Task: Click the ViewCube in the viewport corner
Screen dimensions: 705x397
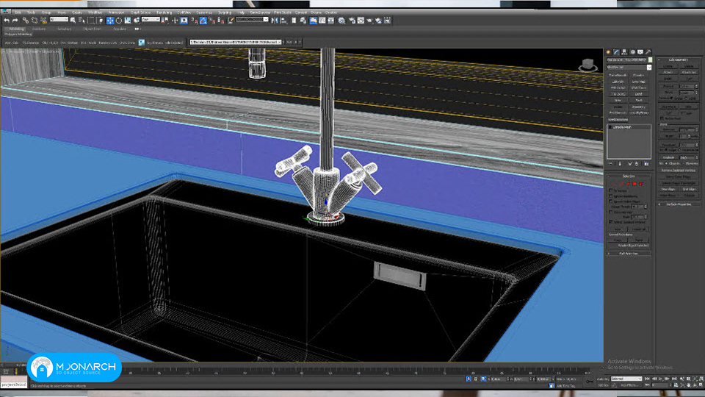Action: click(x=587, y=65)
